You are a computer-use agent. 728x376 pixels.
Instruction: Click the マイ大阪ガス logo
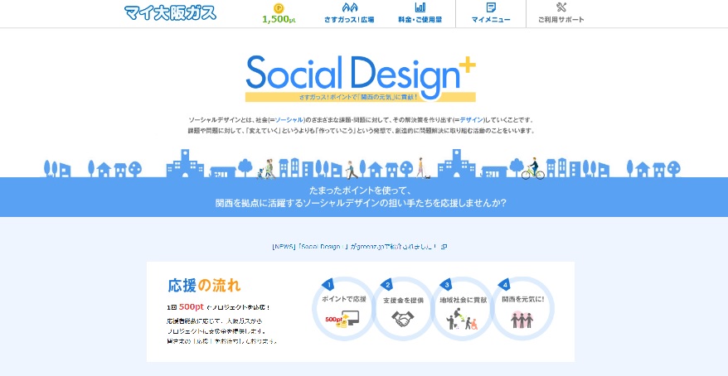click(x=170, y=12)
